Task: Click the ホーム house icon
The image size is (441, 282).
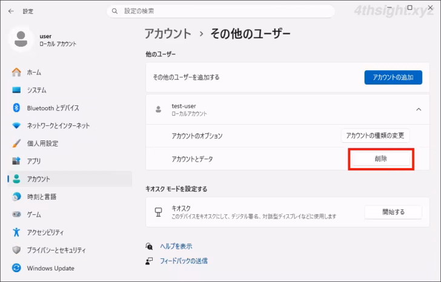Action: pyautogui.click(x=16, y=72)
